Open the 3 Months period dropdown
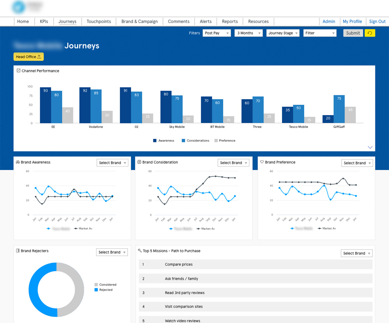389x323 pixels. click(249, 33)
